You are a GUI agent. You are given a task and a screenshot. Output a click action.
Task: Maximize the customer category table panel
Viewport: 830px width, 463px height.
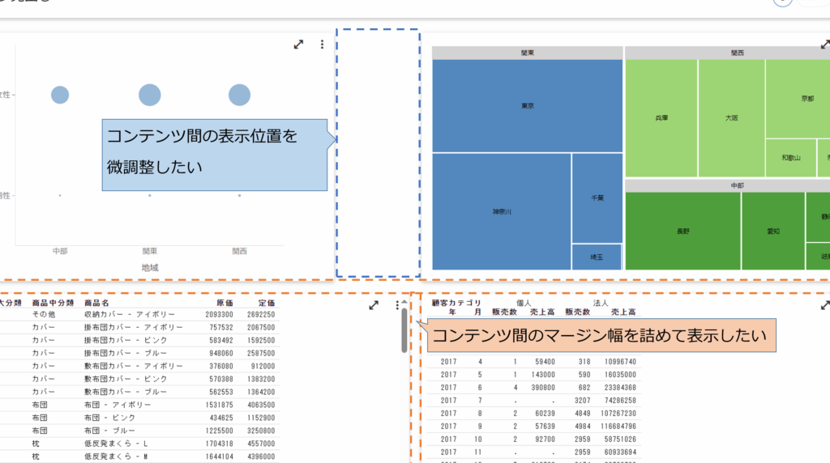point(825,305)
